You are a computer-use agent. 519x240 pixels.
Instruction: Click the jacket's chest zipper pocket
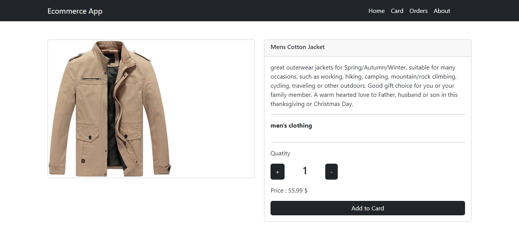(x=91, y=78)
